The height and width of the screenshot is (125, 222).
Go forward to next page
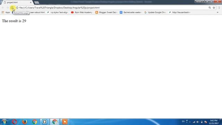pyautogui.click(x=7, y=8)
